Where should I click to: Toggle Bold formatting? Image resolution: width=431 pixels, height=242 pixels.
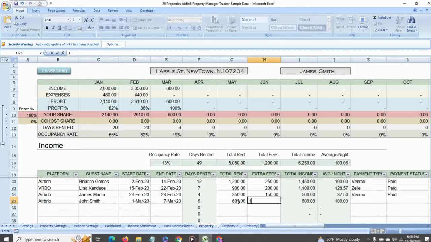pos(47,27)
